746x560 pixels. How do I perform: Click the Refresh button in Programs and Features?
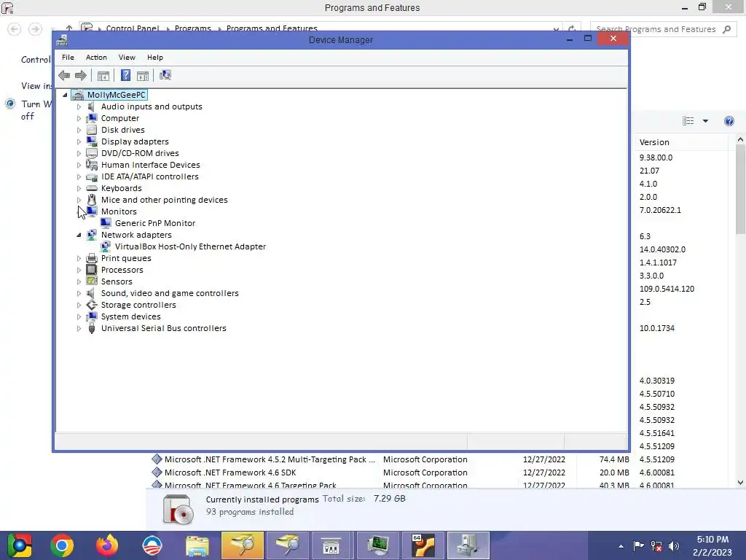tap(572, 29)
